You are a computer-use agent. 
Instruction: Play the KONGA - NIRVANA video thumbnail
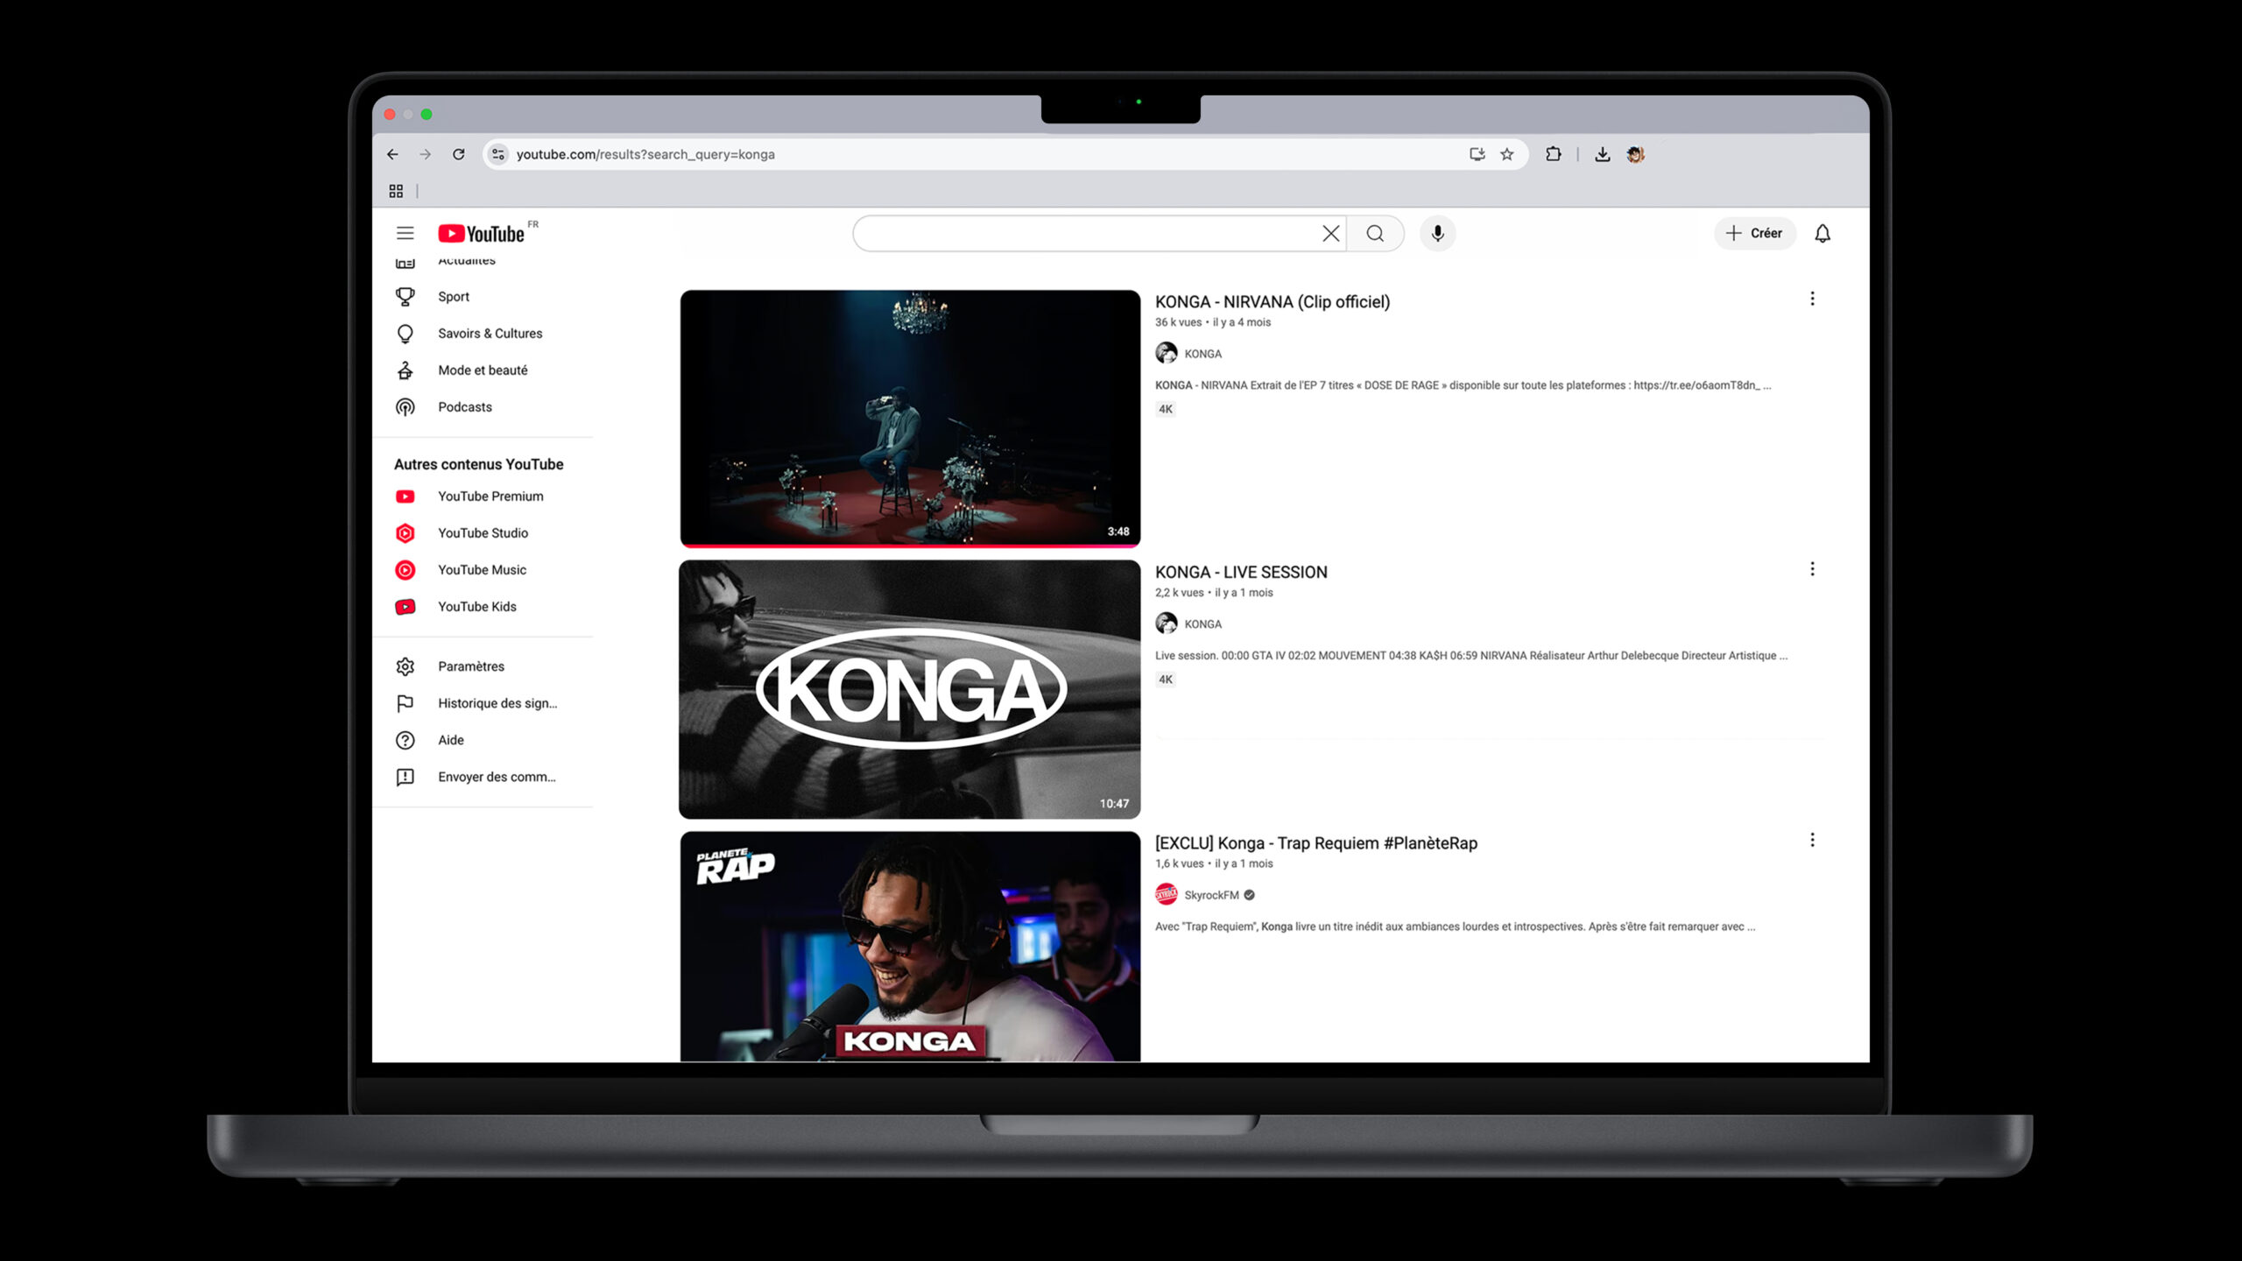coord(910,419)
